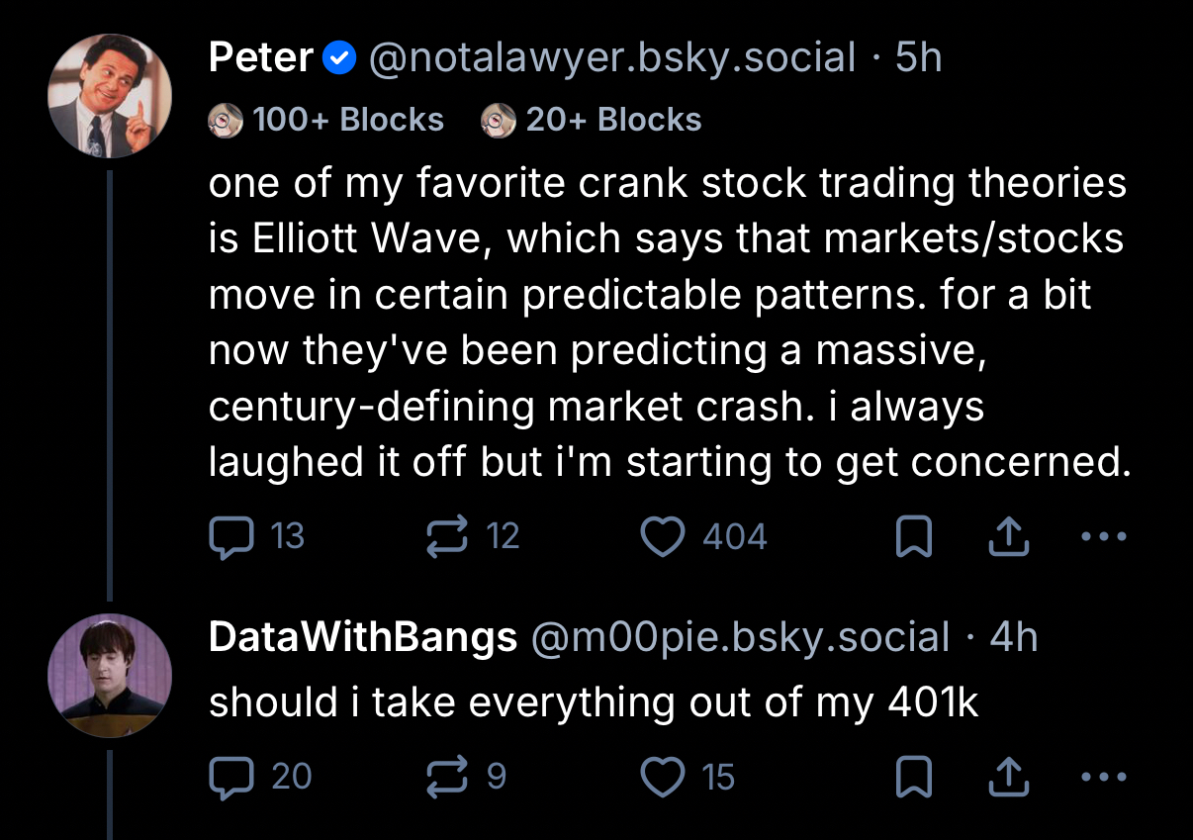Bookmark Peter's Elliott Wave post

tap(913, 537)
